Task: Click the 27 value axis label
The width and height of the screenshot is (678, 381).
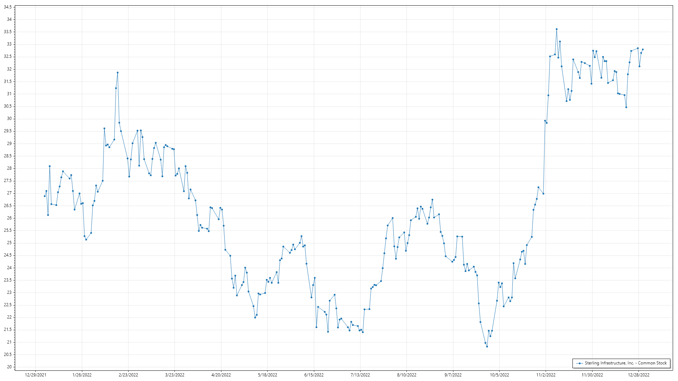Action: click(9, 193)
